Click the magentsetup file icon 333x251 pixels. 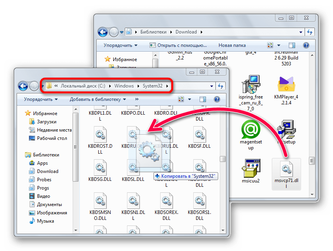tap(251, 129)
